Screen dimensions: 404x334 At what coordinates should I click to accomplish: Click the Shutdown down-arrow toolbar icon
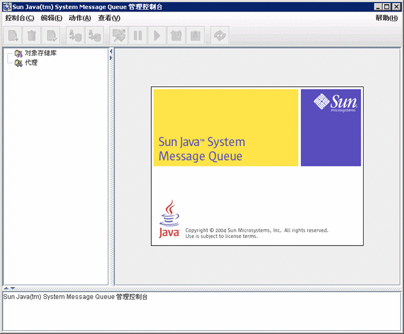tap(195, 35)
